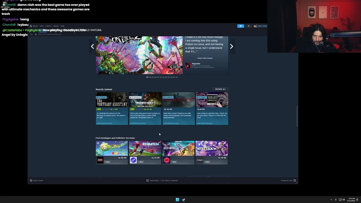Click the taskbar microphone icon
Viewport: 361px width, 203px height.
(336, 200)
